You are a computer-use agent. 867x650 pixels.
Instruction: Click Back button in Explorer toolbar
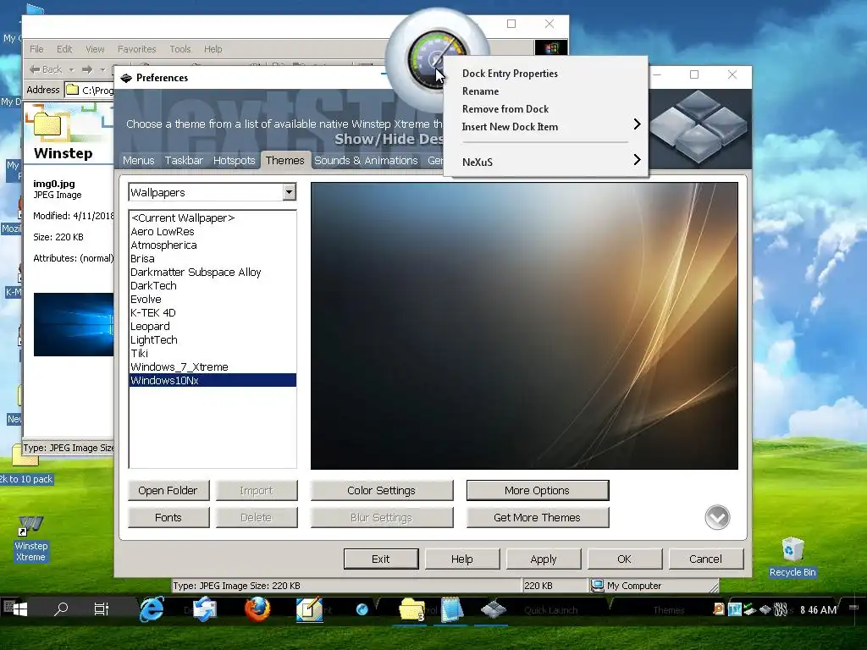[46, 69]
